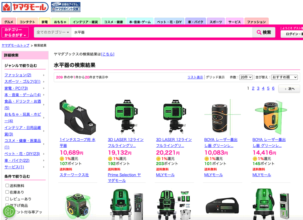Viewport: 303px width, 220px height.
Task: Open the ペット・花・DIY tab
Action: (x=169, y=22)
